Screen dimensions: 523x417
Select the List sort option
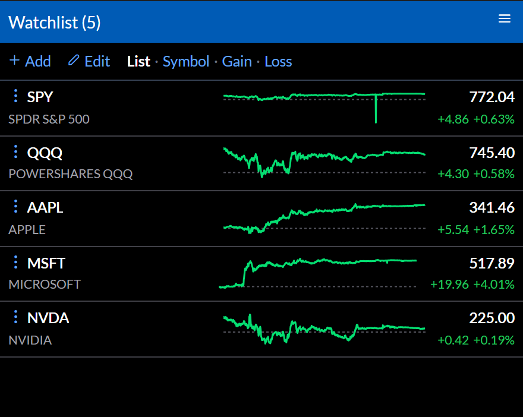(138, 61)
